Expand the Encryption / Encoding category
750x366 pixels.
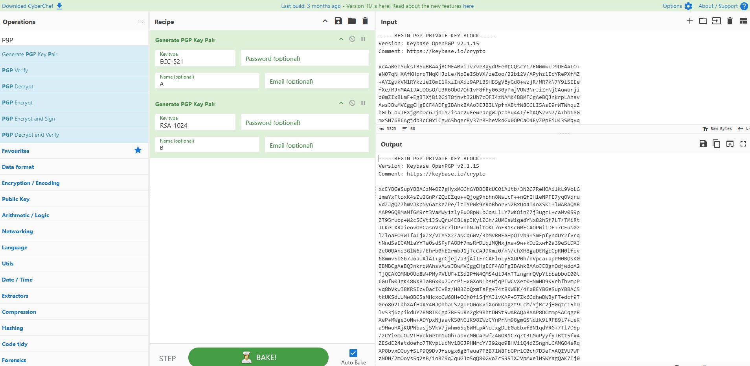pyautogui.click(x=74, y=183)
